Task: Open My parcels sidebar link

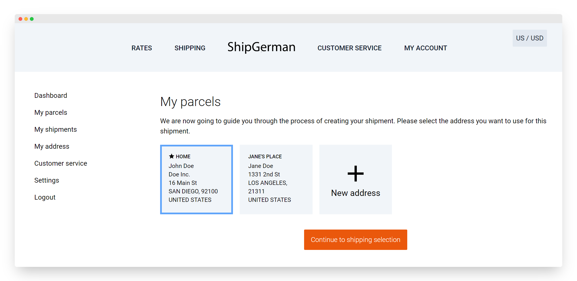Action: click(51, 113)
